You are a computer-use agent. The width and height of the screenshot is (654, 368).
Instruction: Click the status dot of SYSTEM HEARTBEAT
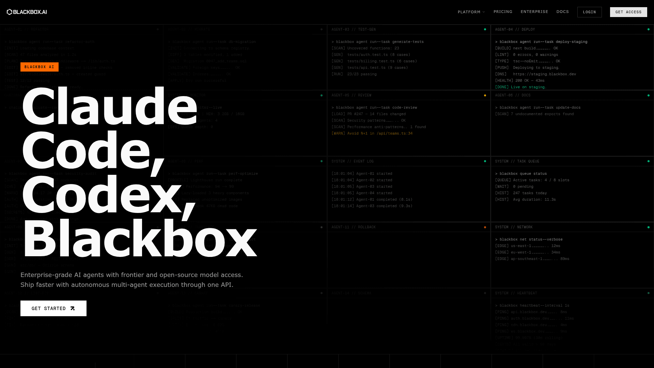(648, 293)
